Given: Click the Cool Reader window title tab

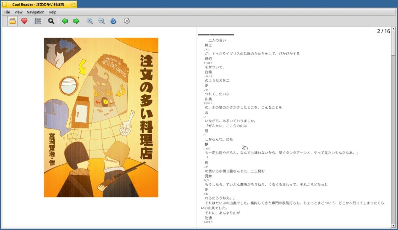Looking at the screenshot, I should tap(38, 4).
